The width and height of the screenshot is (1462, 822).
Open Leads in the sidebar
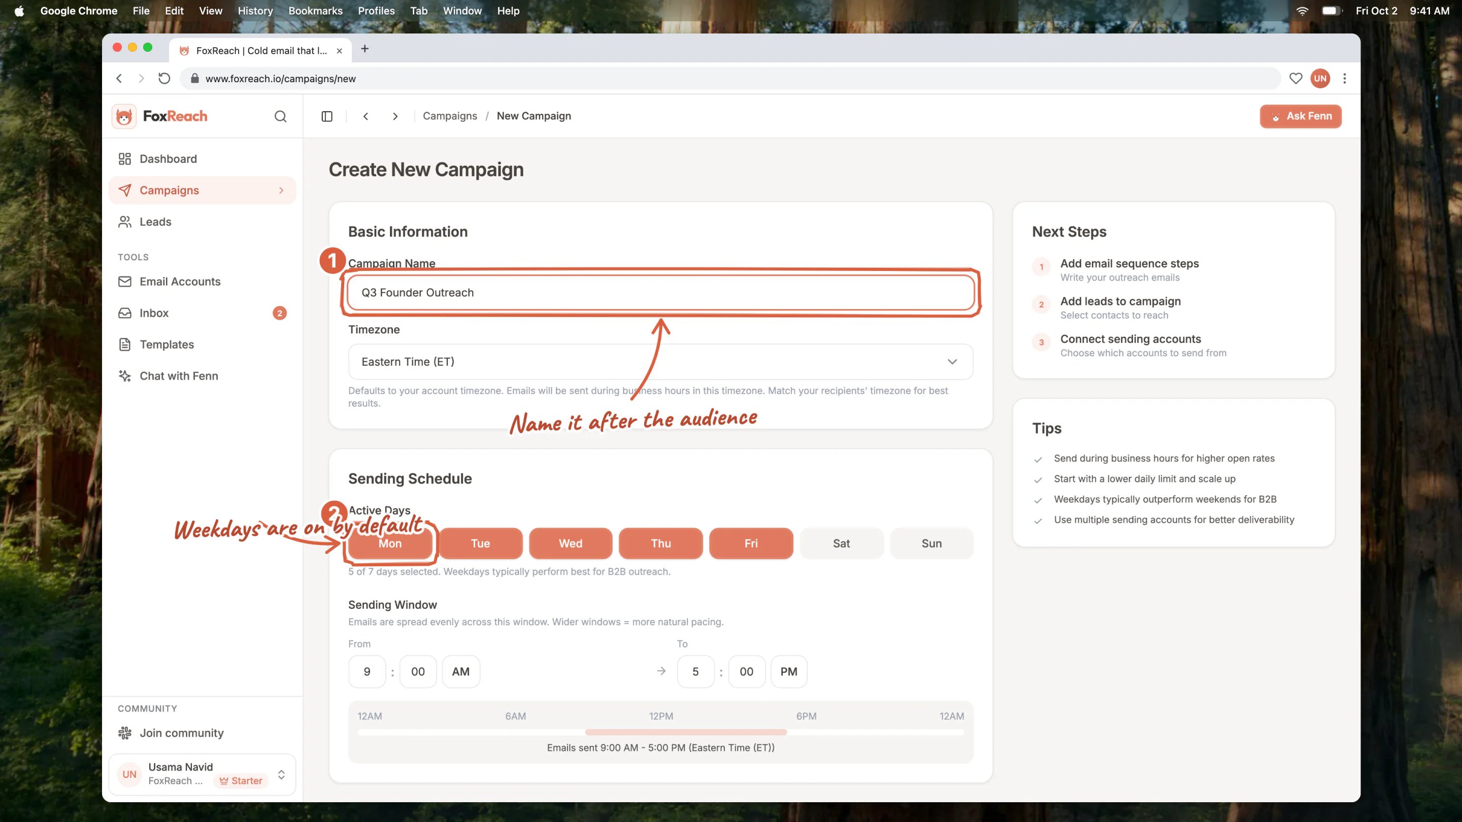click(x=202, y=222)
